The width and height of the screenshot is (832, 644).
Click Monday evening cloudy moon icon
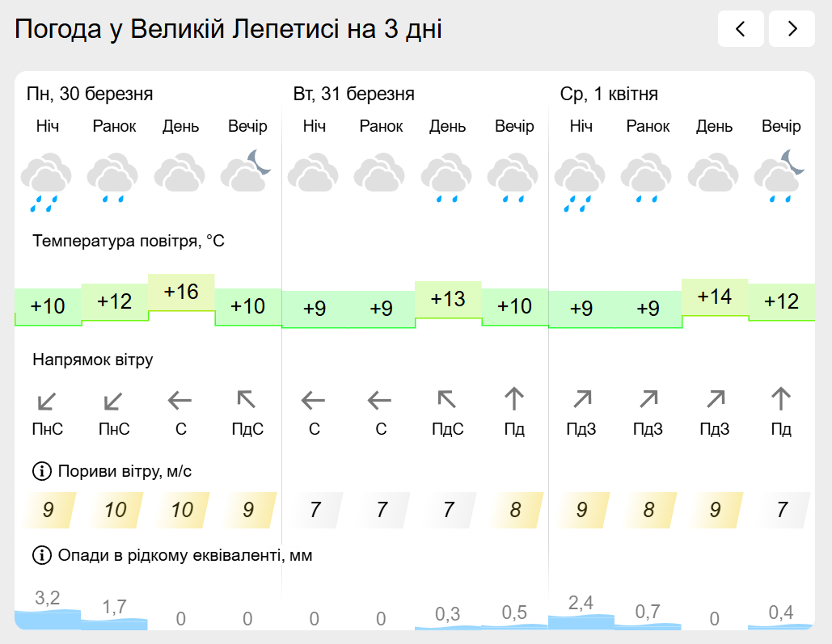pyautogui.click(x=247, y=171)
